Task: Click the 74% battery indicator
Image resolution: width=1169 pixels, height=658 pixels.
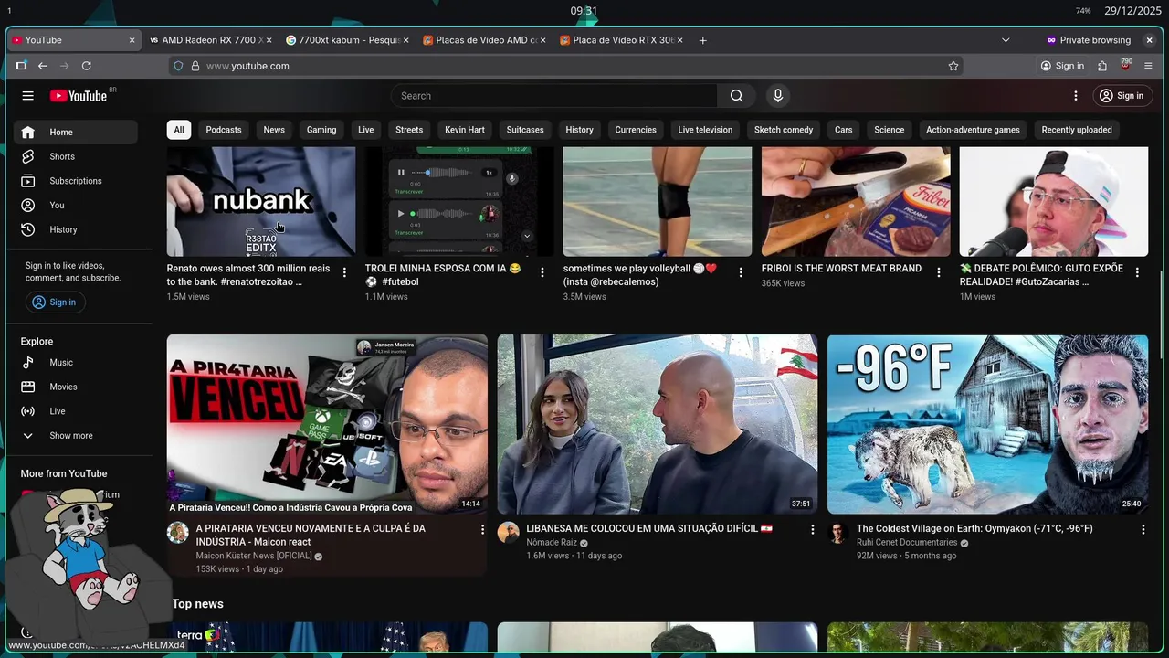Action: (1083, 11)
